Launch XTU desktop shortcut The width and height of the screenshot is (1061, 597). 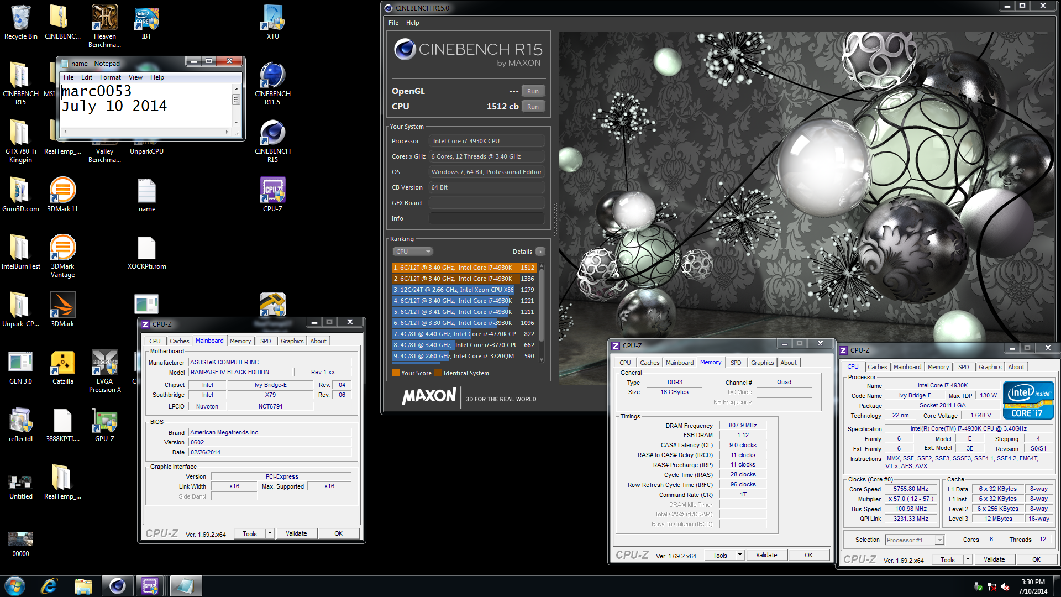click(x=272, y=22)
